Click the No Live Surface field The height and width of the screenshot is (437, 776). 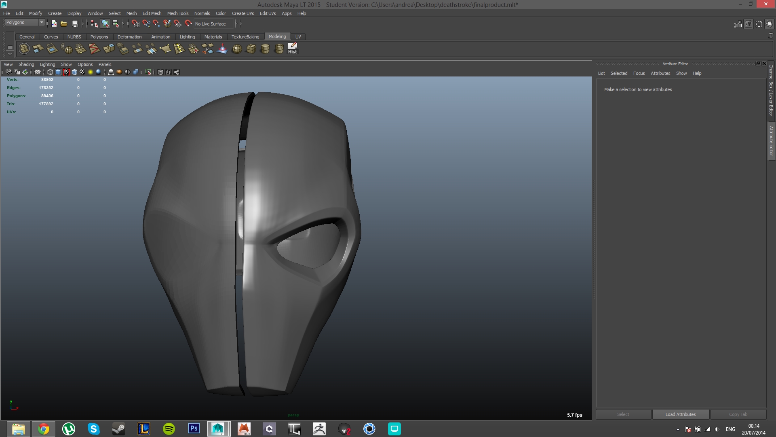tap(213, 24)
